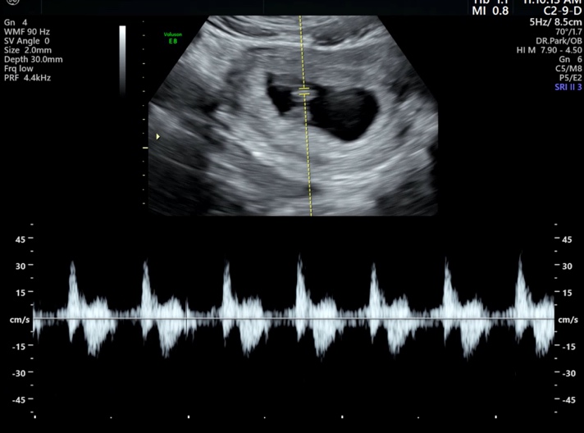Click the green Voluson E8 logo
The width and height of the screenshot is (584, 433).
(173, 38)
